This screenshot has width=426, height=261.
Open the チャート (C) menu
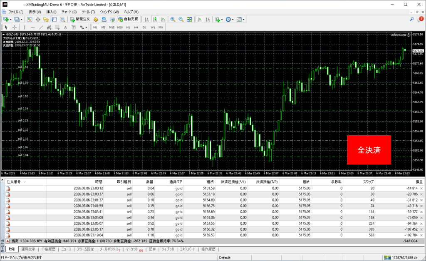(69, 12)
